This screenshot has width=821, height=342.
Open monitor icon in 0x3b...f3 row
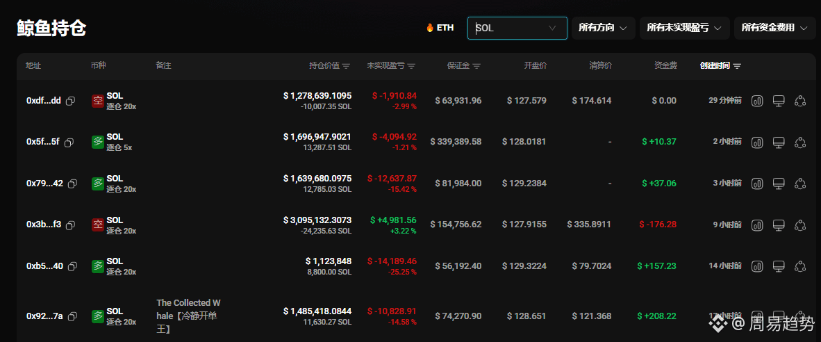pos(779,225)
